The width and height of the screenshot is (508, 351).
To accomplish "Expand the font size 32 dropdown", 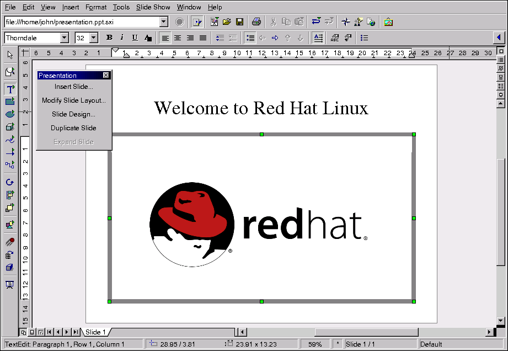I will click(94, 38).
